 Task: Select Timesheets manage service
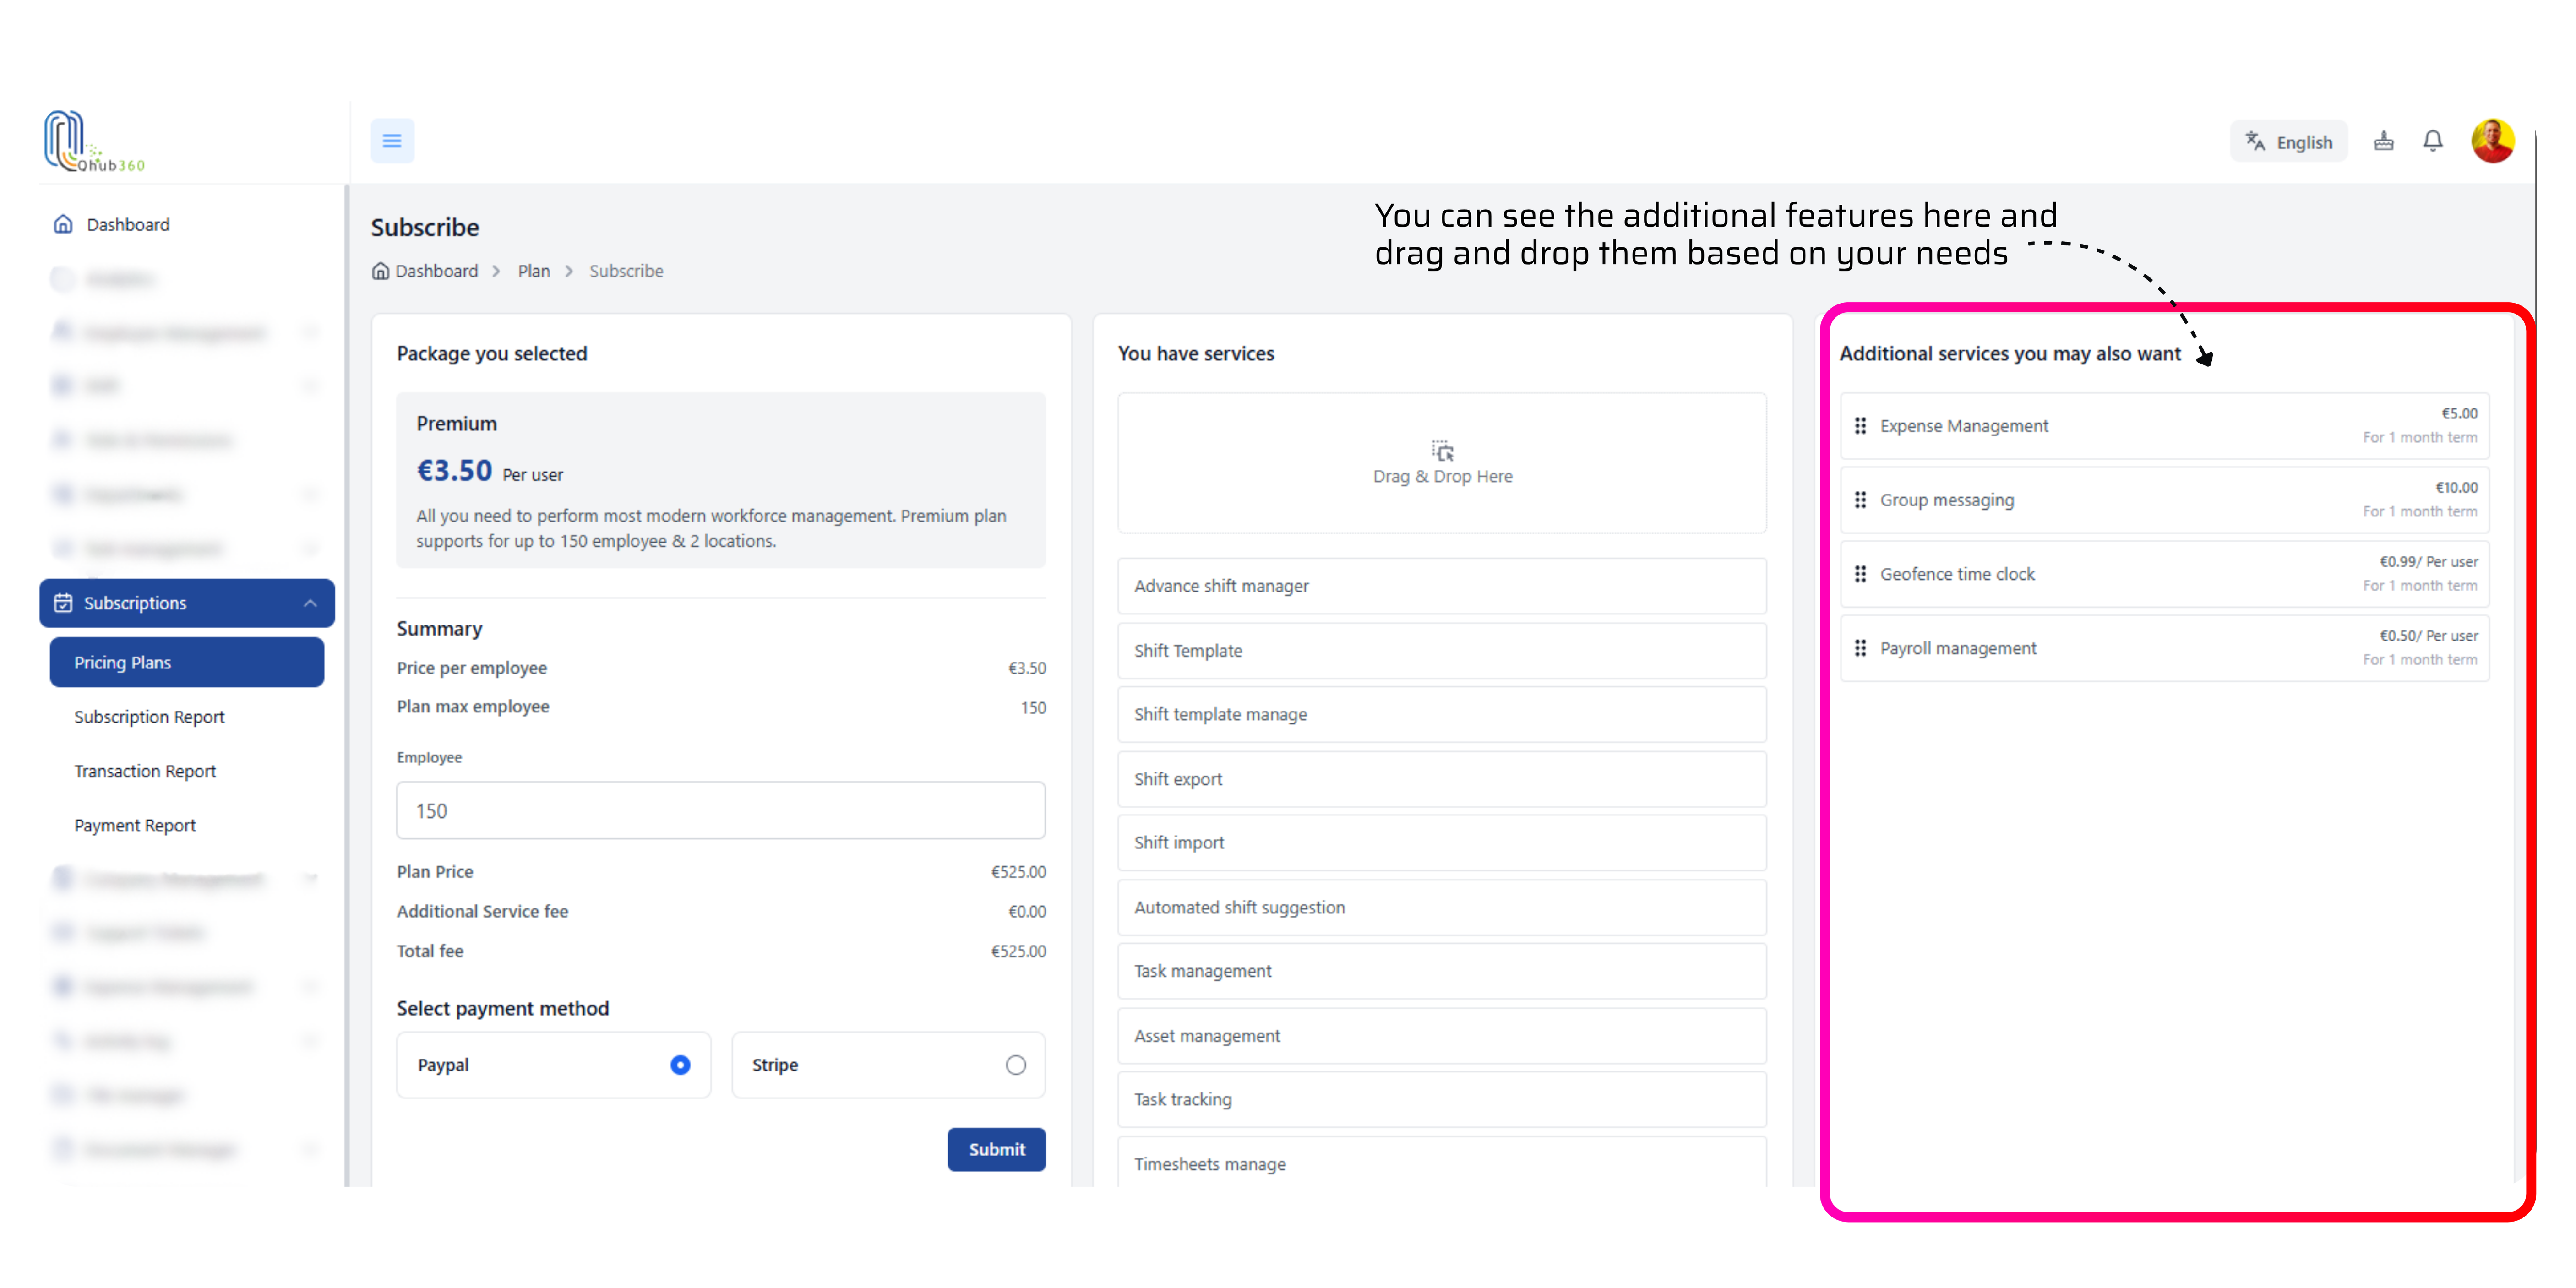[1442, 1163]
